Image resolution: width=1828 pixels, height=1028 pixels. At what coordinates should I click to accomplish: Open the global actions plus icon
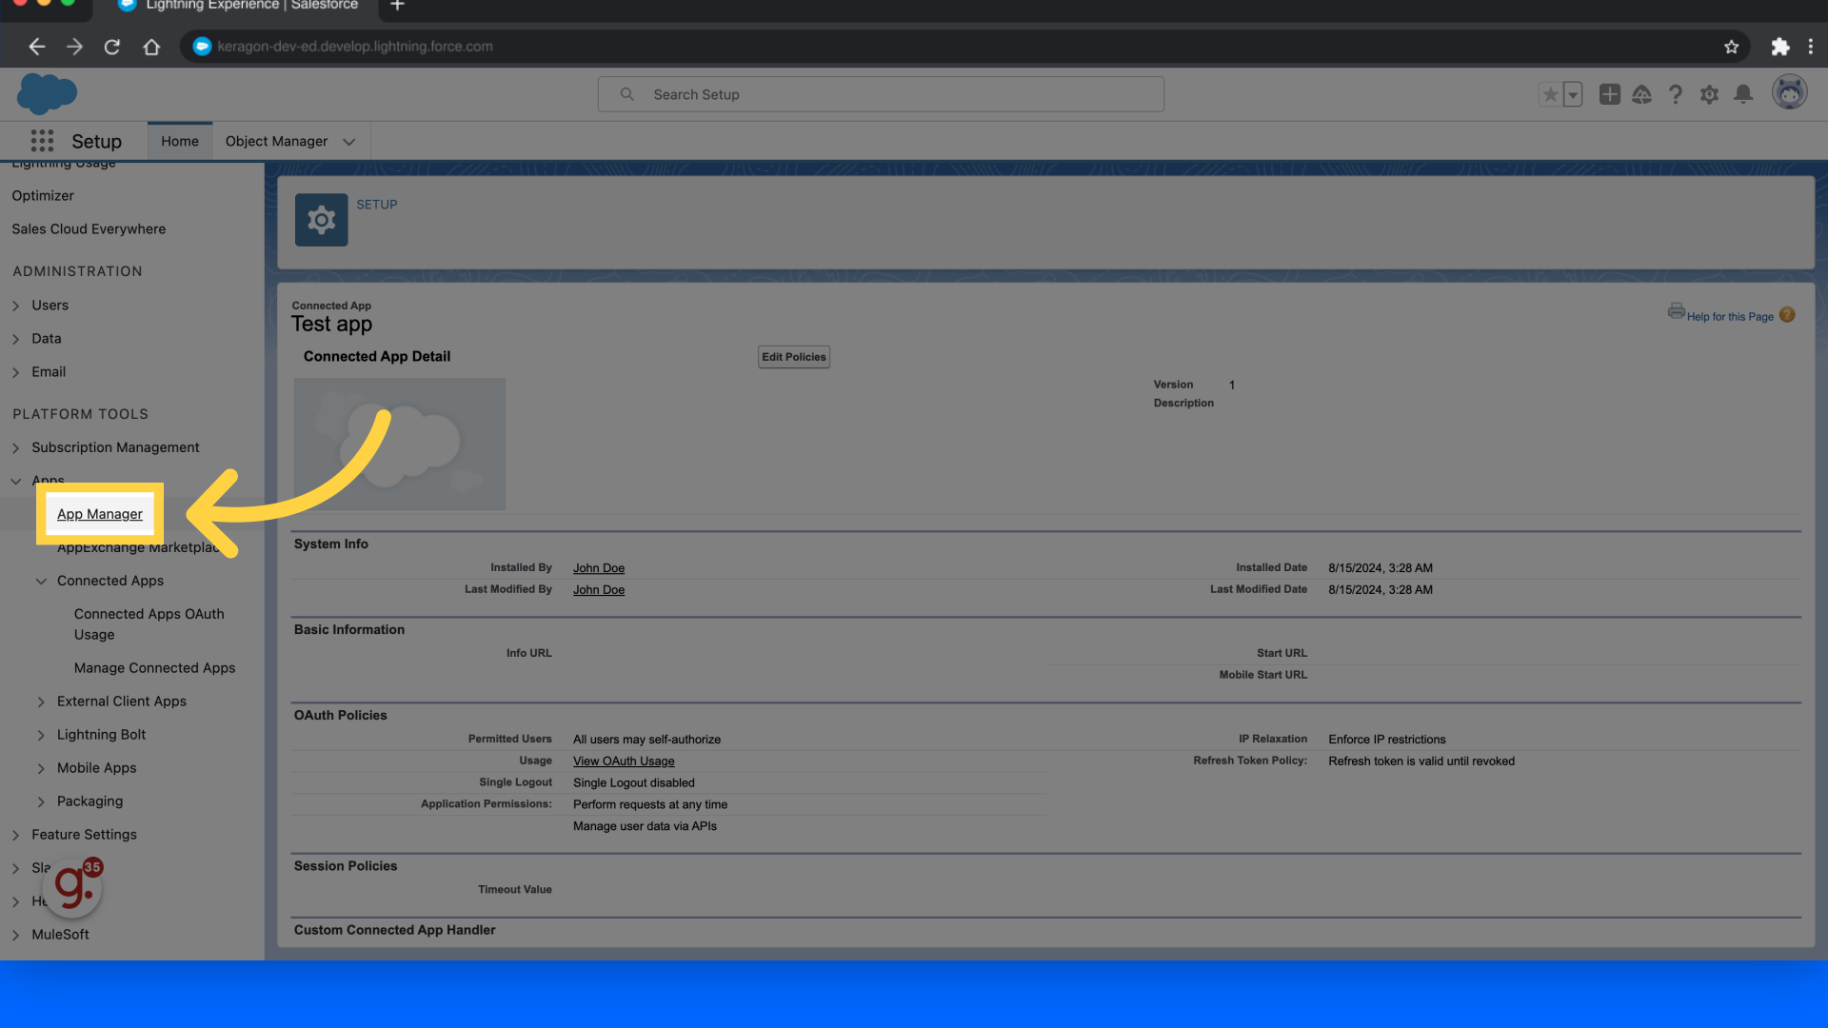point(1609,94)
